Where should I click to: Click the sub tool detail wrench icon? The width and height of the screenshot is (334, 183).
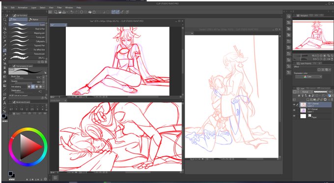tap(46, 98)
